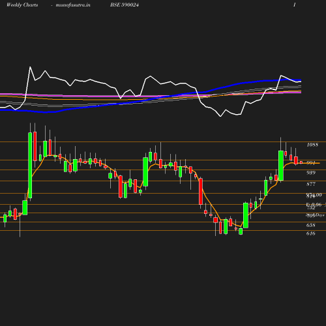Select the 658 price level label
Image resolution: width=326 pixels, height=326 pixels.
[311, 225]
